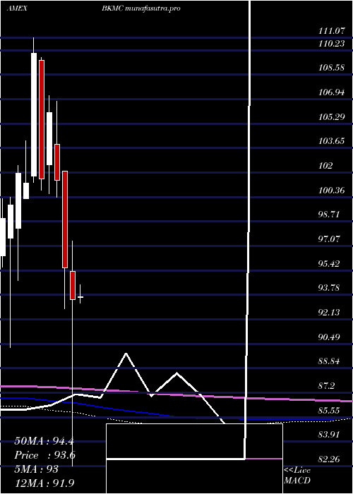
Task: Click the 87.2 price axis label
Action: [328, 385]
